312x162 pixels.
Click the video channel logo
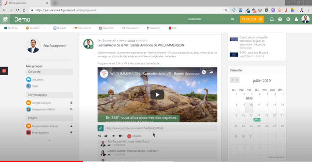click(104, 74)
